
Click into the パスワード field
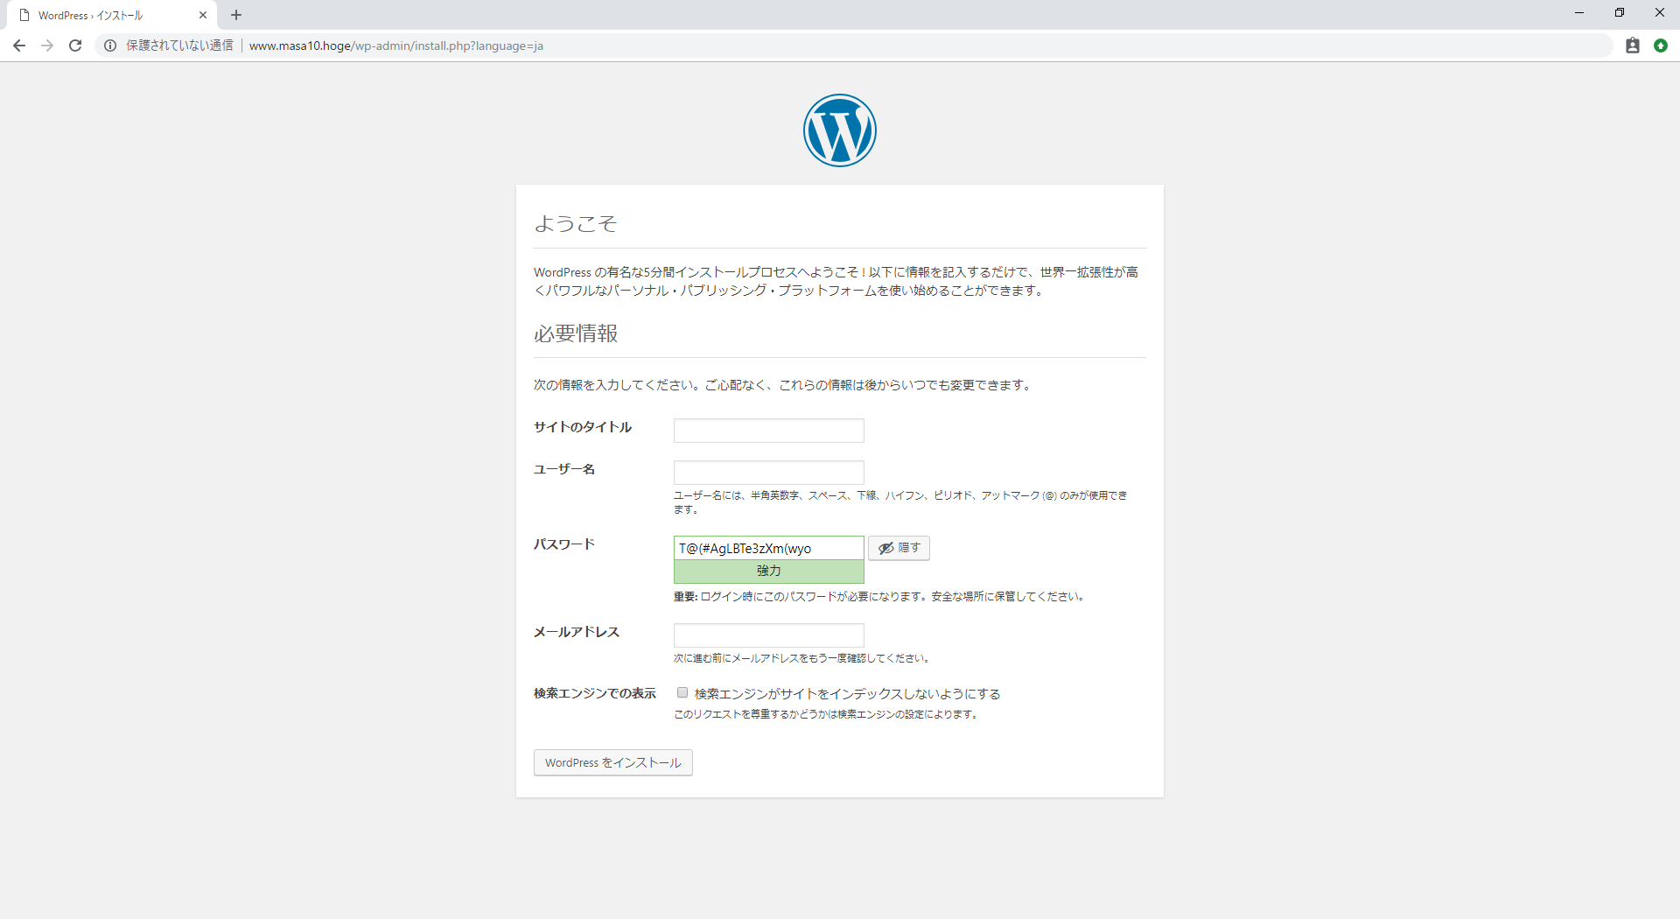pos(769,548)
